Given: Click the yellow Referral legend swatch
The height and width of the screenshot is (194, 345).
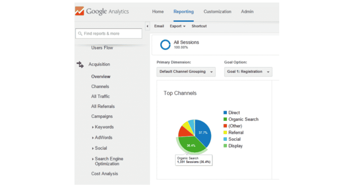Looking at the screenshot, I should [x=225, y=133].
